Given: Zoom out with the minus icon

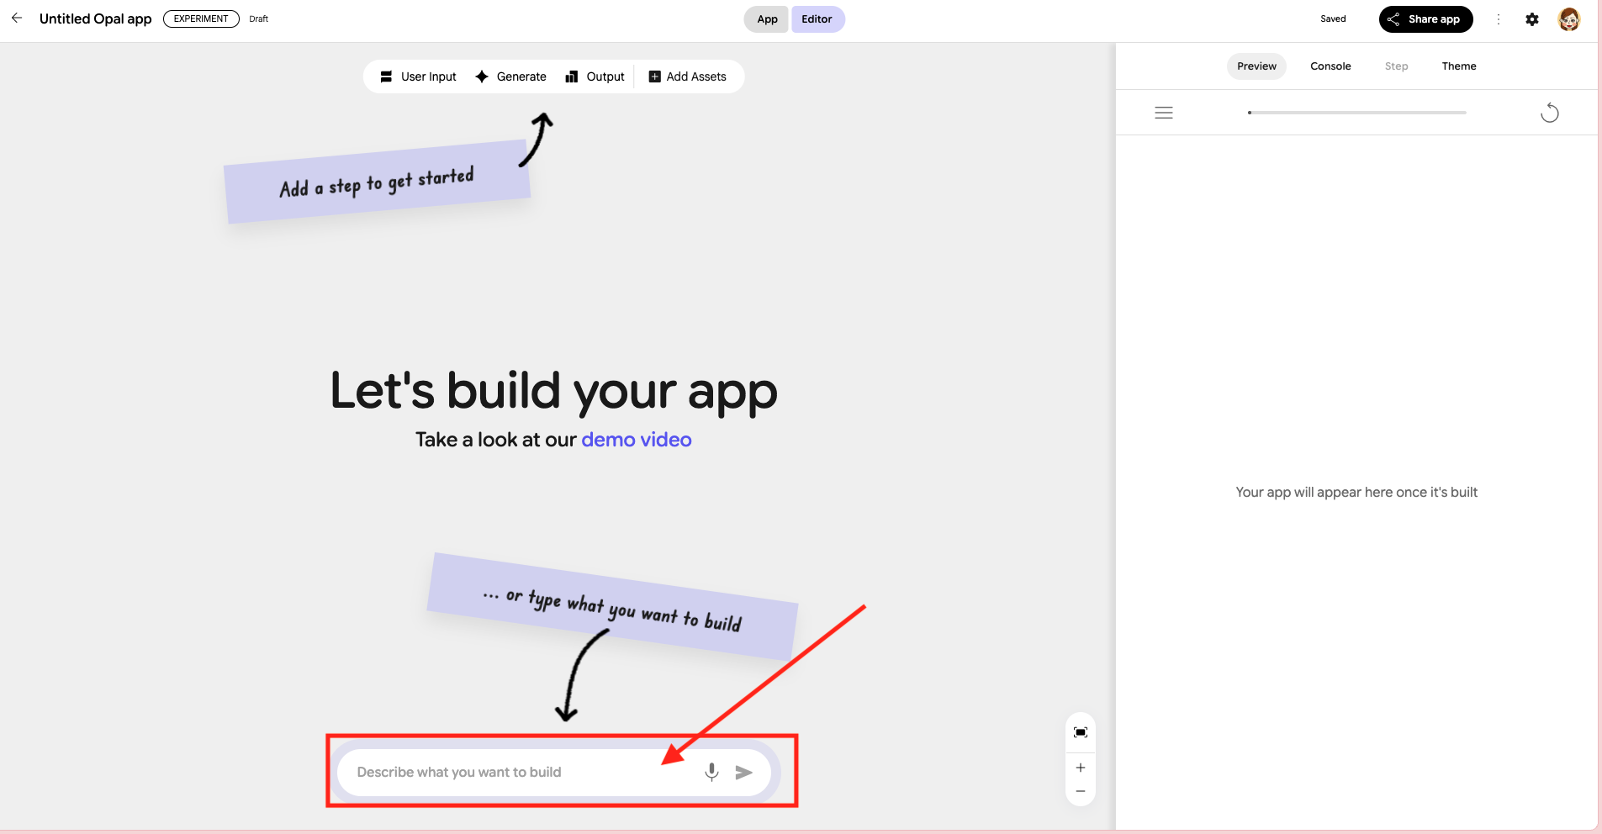Looking at the screenshot, I should 1081,791.
